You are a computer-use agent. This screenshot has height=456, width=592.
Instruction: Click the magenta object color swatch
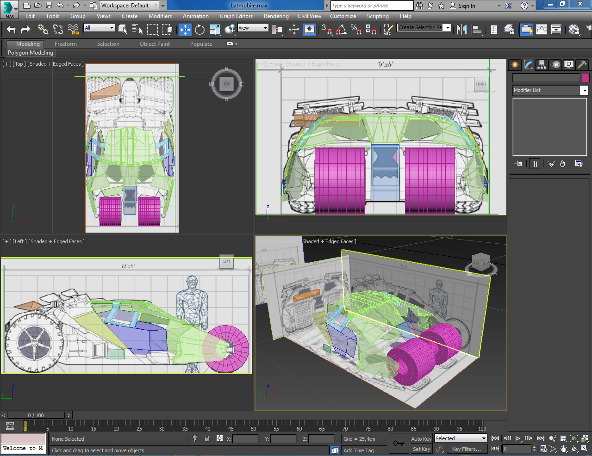tap(586, 78)
